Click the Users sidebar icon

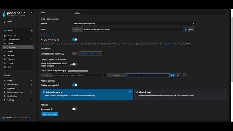click(x=5, y=81)
